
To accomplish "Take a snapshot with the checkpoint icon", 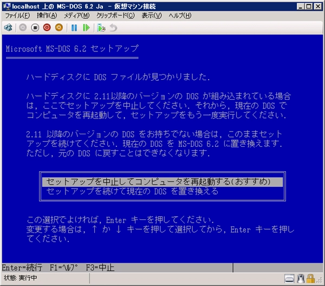I will pos(101,28).
